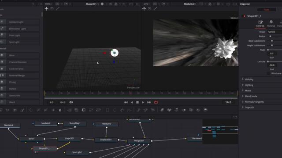Jump to last frame

149,102
